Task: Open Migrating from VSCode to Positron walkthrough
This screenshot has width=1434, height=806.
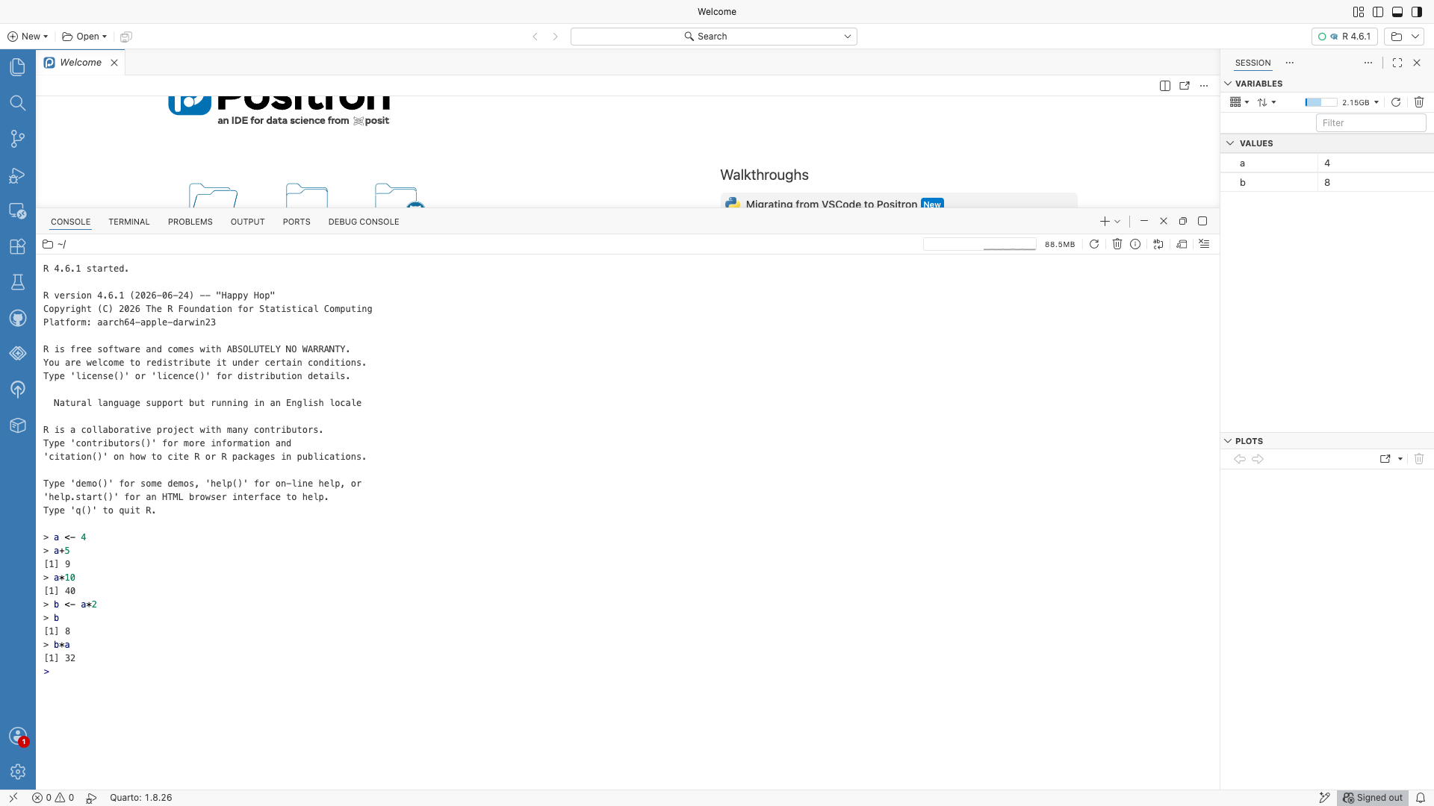Action: [x=898, y=202]
